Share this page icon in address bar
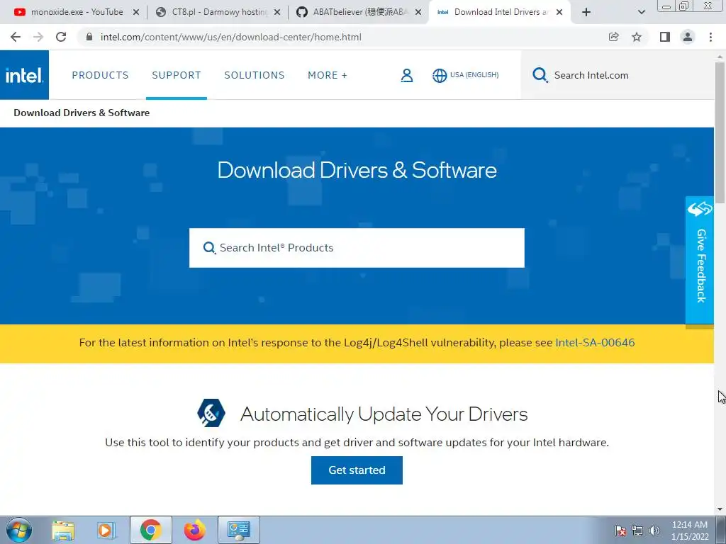 pyautogui.click(x=613, y=37)
